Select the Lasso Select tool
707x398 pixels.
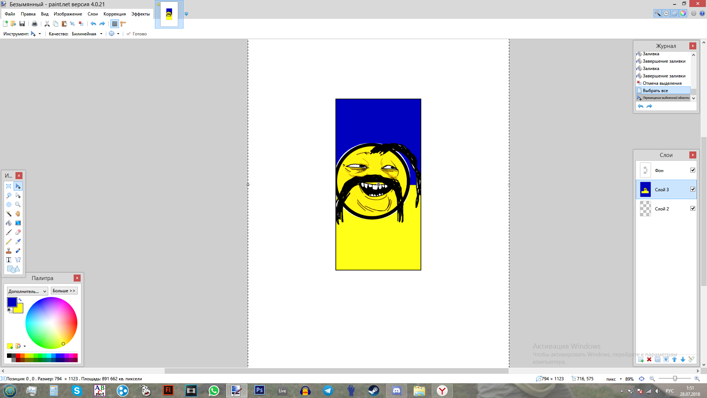(x=9, y=195)
